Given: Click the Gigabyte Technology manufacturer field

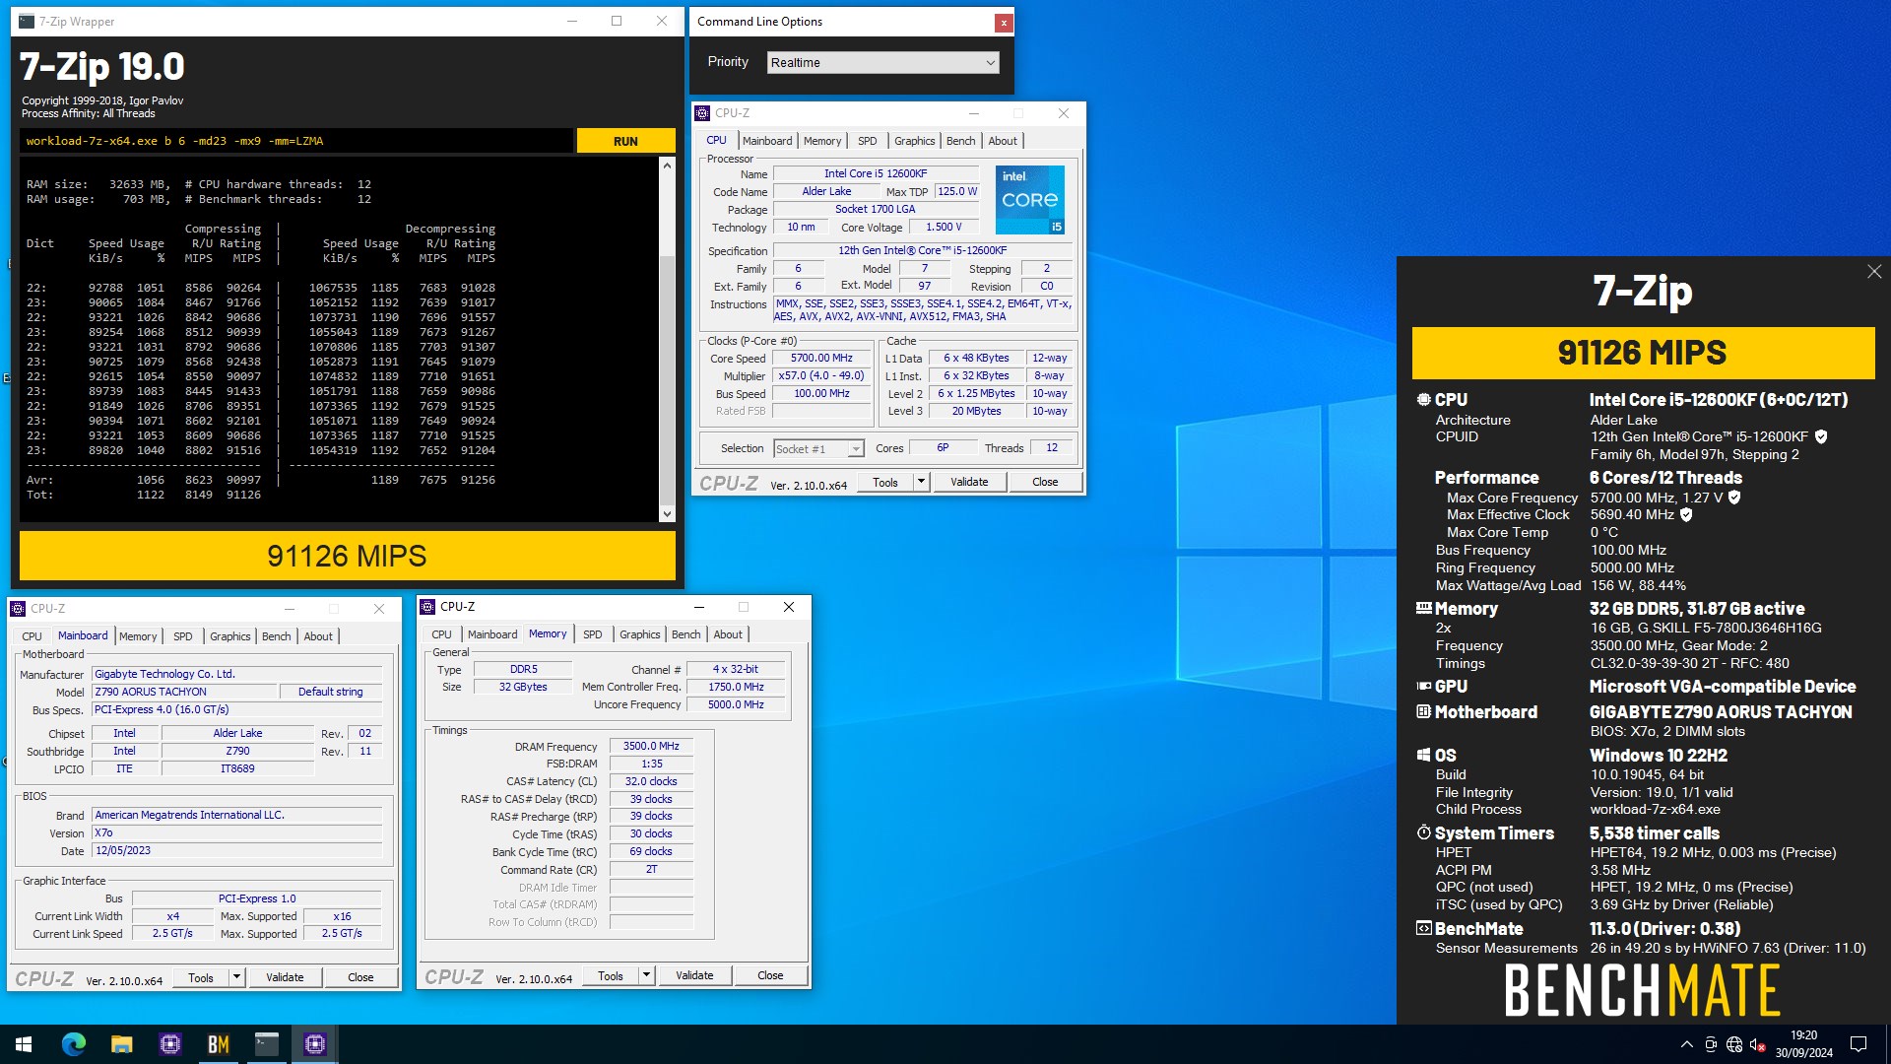Looking at the screenshot, I should (236, 674).
